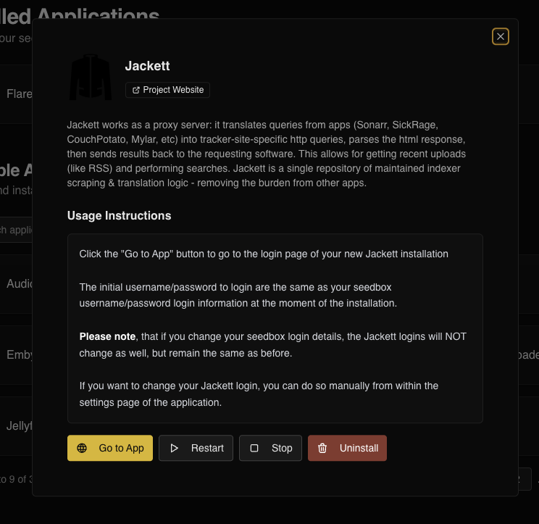The image size is (539, 524).
Task: Click the external link icon beside Project Website
Action: pyautogui.click(x=136, y=90)
